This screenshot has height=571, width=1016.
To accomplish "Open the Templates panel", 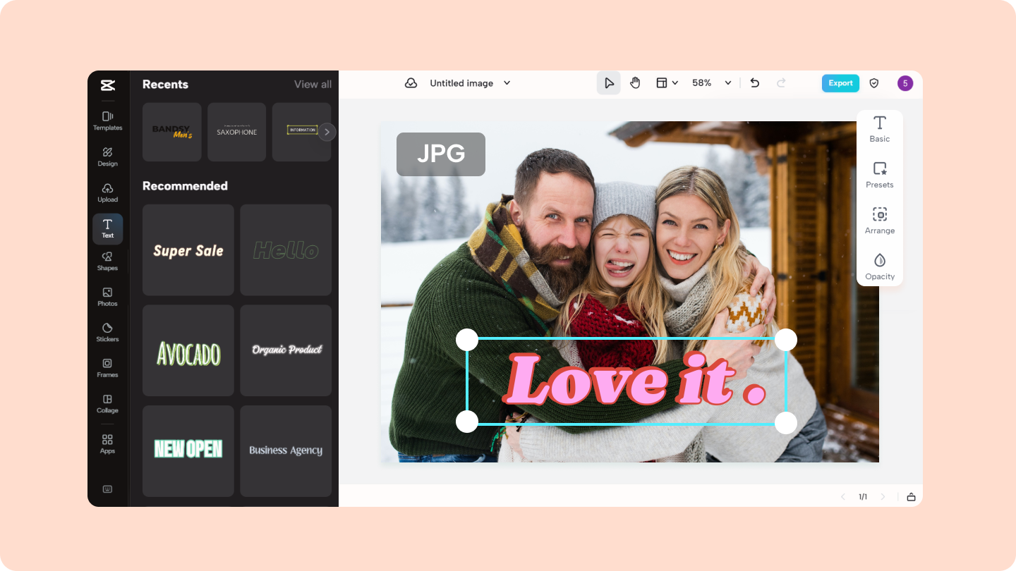I will [107, 121].
